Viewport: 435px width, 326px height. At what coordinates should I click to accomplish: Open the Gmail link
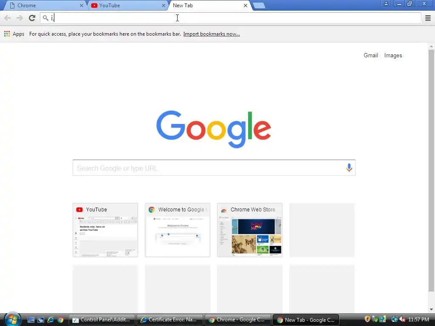coord(370,56)
